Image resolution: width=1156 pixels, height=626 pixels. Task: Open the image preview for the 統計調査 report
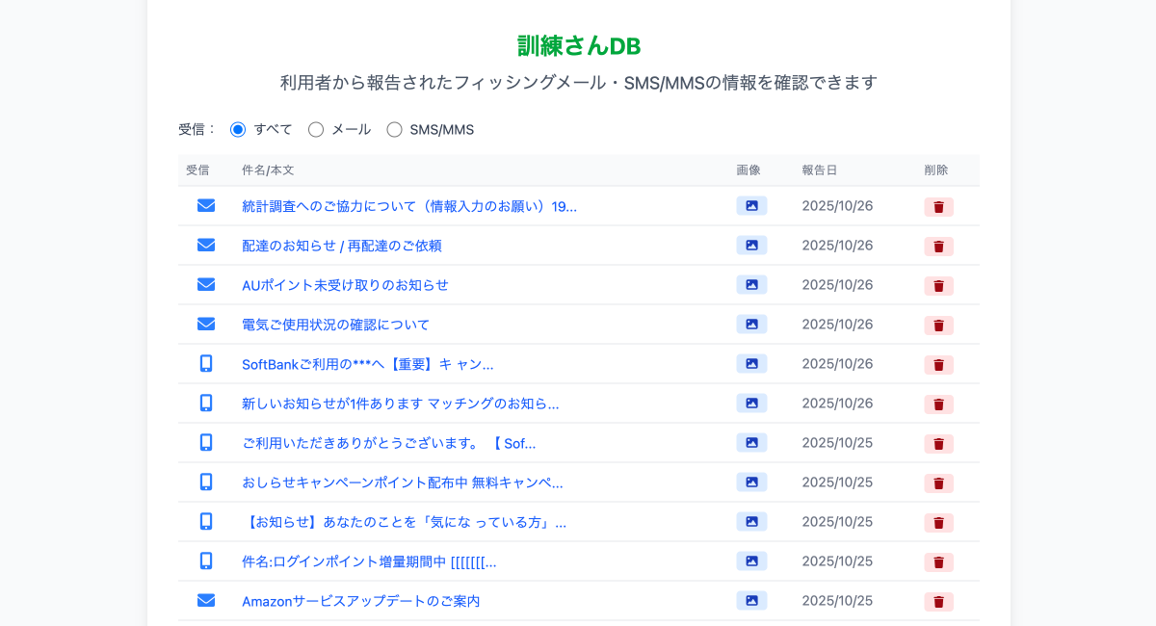point(751,205)
